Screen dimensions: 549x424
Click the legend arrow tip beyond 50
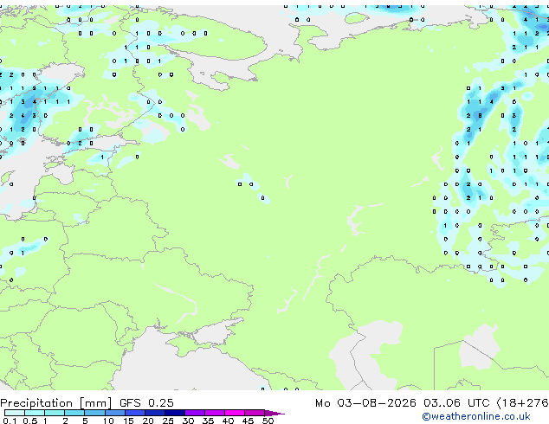point(274,413)
